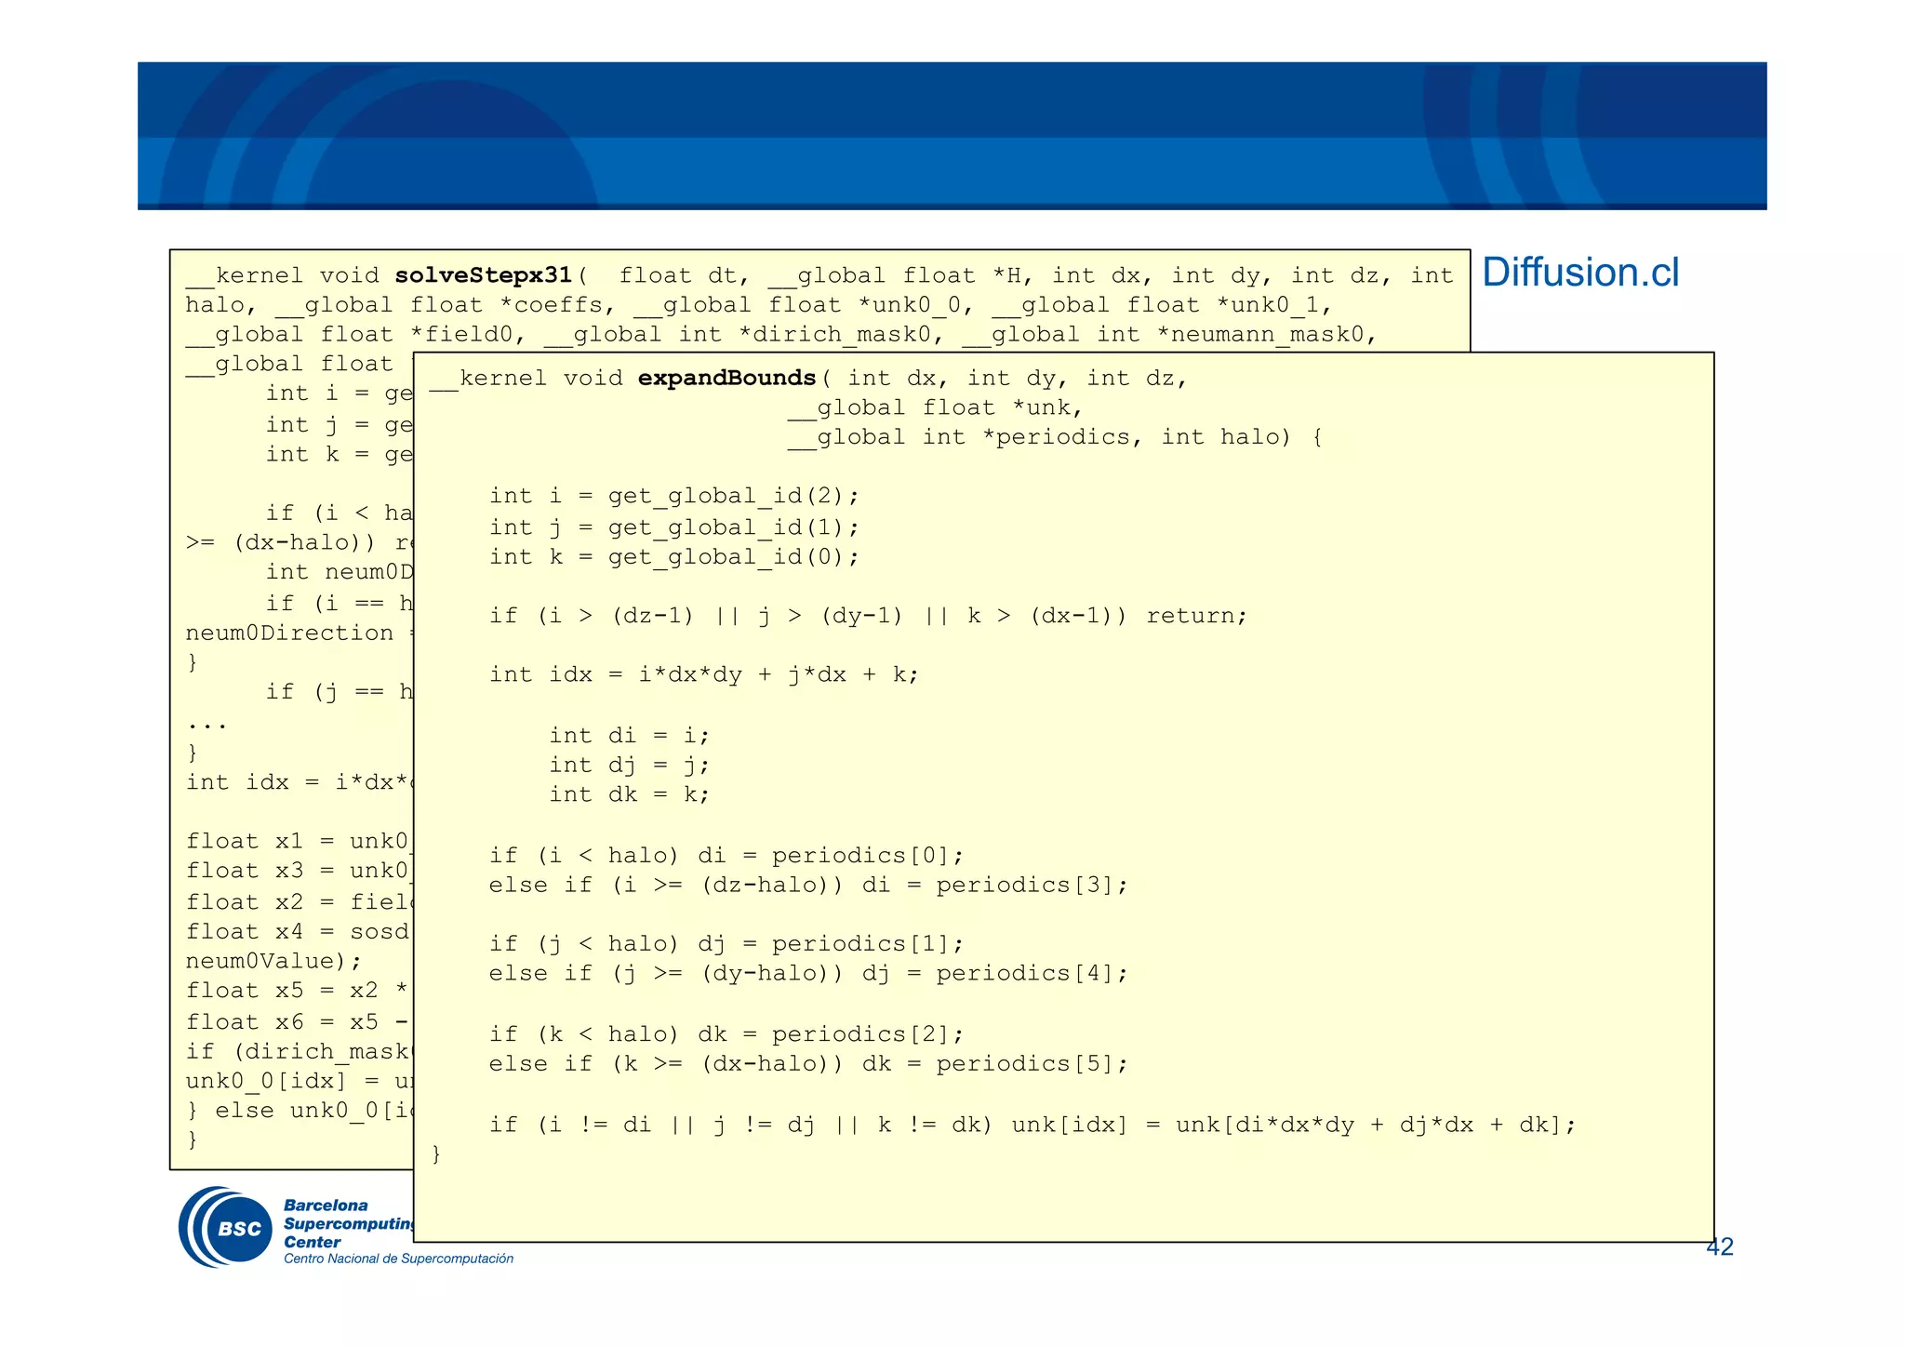1905x1346 pixels.
Task: Click the "float x1 = unk0" line
Action: click(298, 841)
